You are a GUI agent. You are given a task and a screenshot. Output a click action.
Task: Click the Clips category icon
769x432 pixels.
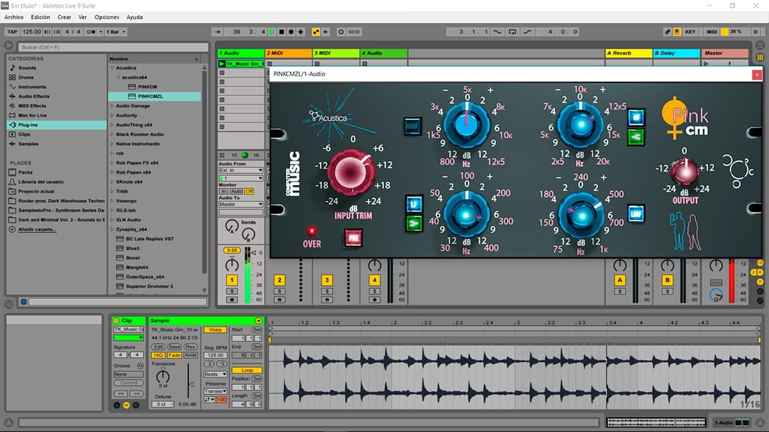pos(12,135)
